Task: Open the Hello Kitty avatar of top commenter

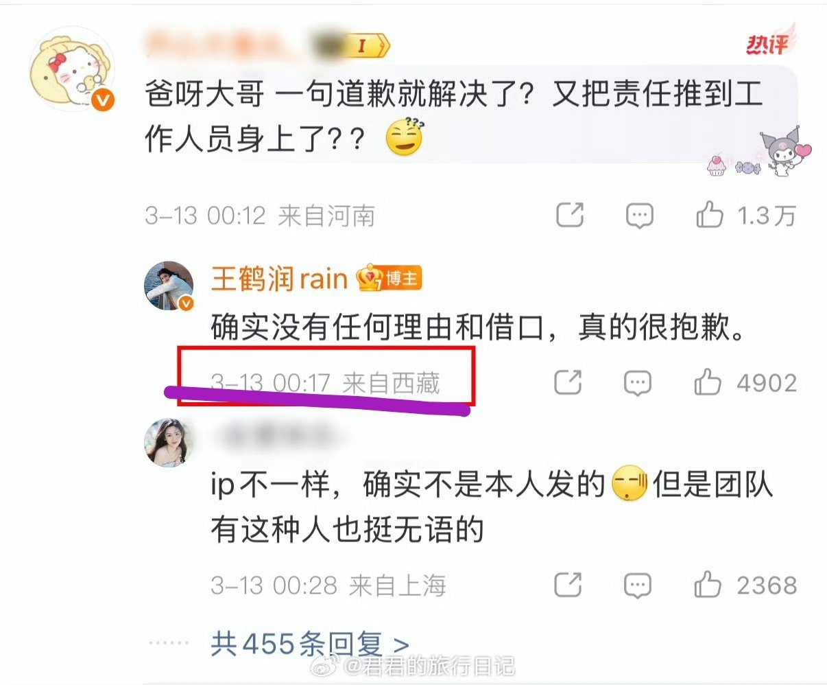Action: (x=71, y=69)
